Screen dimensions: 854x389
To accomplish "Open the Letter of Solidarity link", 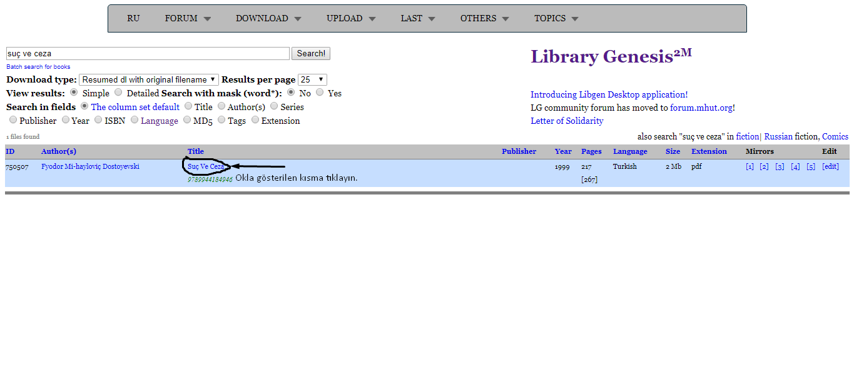I will [567, 121].
